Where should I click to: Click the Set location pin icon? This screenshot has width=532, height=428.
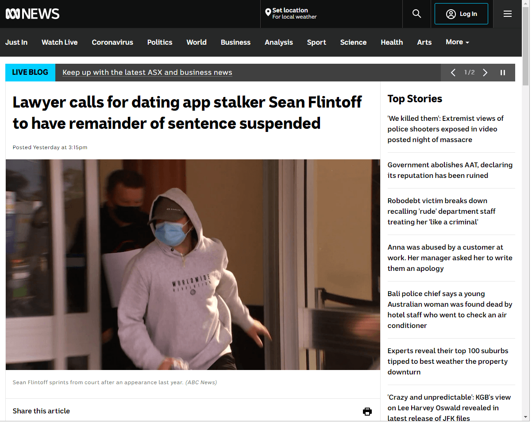(268, 13)
